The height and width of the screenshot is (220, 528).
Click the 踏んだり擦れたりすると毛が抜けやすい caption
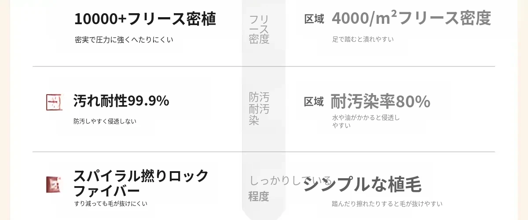387,204
